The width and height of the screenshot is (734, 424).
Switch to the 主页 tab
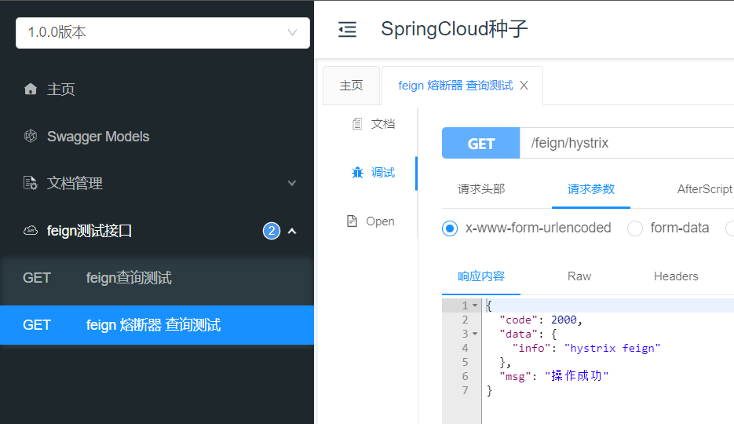pos(351,86)
